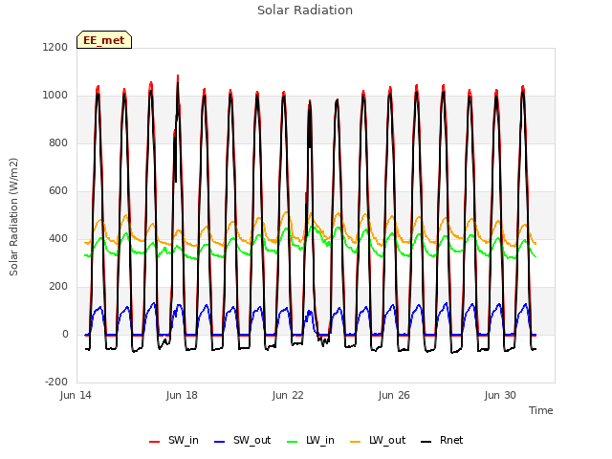Toggle the LW_out legend entry
This screenshot has width=612, height=459.
pyautogui.click(x=378, y=441)
